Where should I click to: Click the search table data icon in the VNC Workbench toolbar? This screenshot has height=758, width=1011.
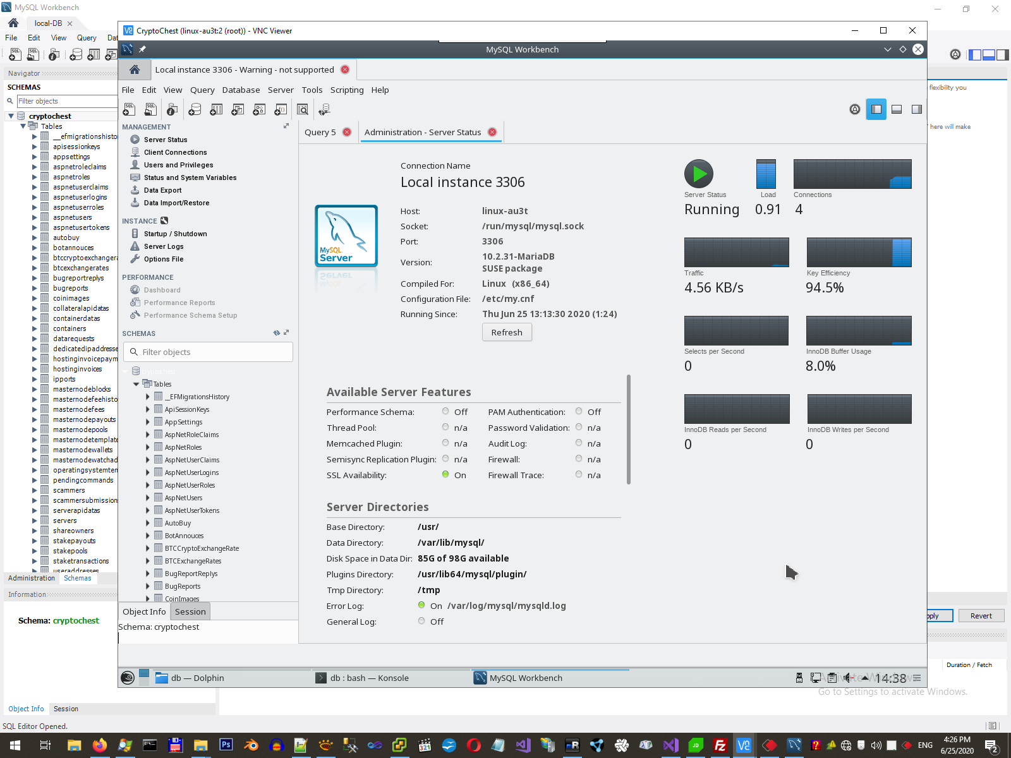[303, 109]
